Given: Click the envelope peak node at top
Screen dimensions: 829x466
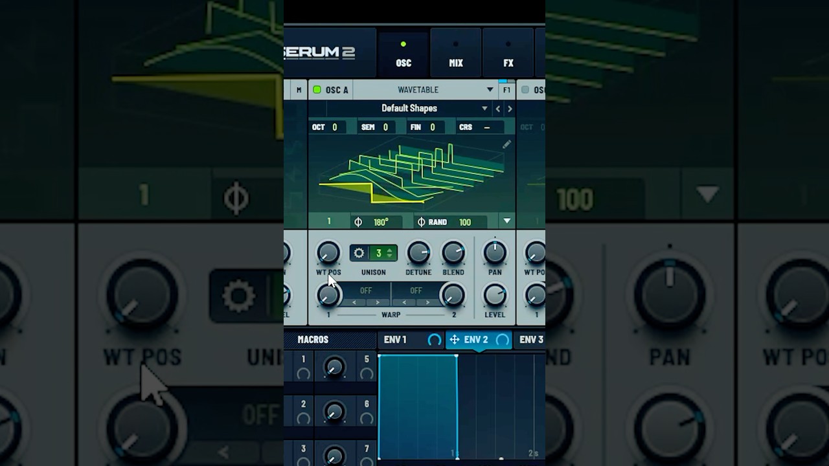Looking at the screenshot, I should coord(457,355).
